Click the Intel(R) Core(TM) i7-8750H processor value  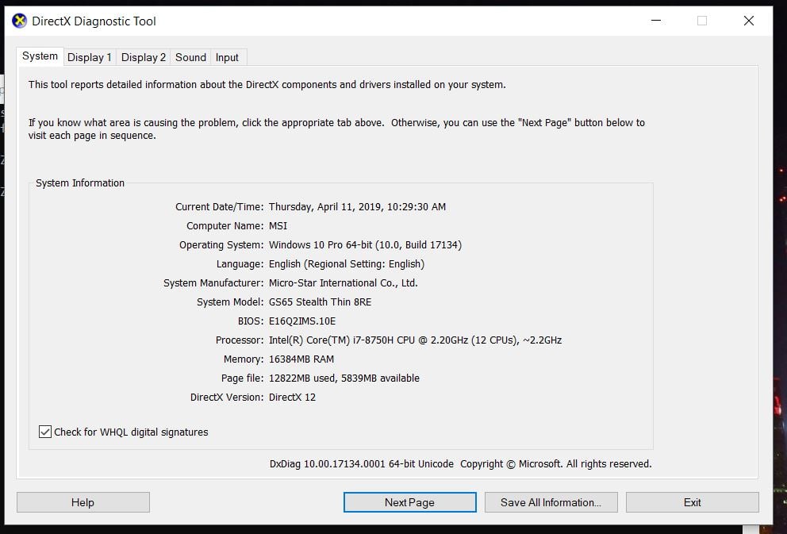pos(415,340)
